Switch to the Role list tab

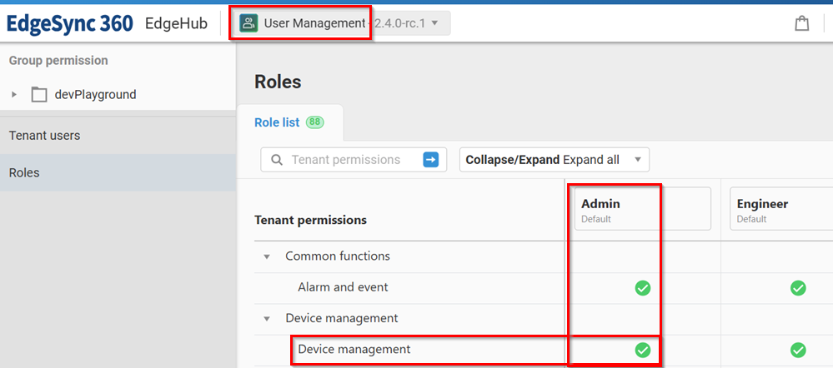277,122
